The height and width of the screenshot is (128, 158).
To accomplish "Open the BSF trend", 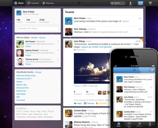I will (x=18, y=97).
